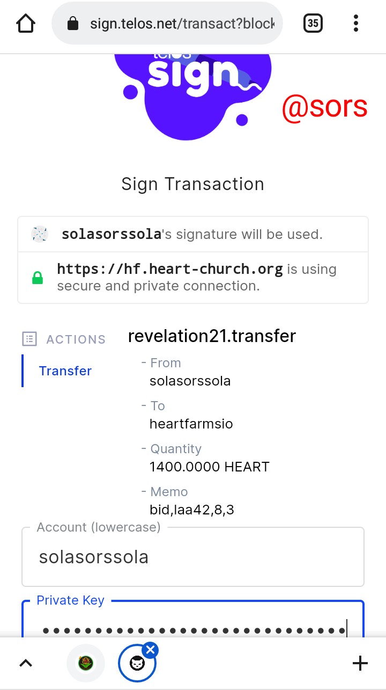Screen dimensions: 386x690
Task: Switch to the first tab group thumbnail
Action: coord(86,664)
